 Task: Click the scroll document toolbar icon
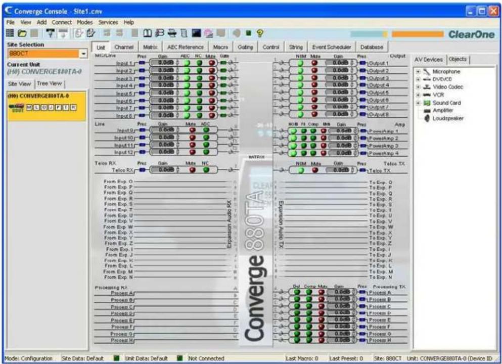(x=184, y=33)
